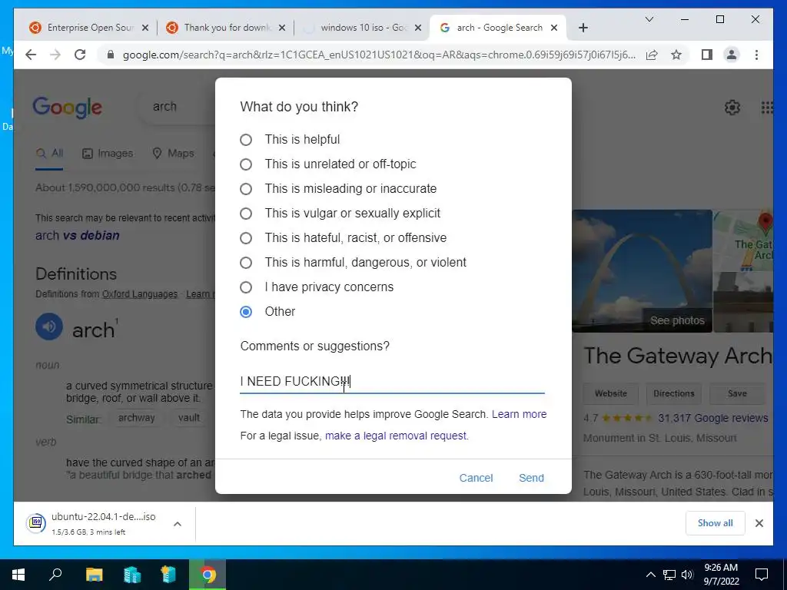Close the 'Enterprise Open Source' tab

click(x=145, y=28)
